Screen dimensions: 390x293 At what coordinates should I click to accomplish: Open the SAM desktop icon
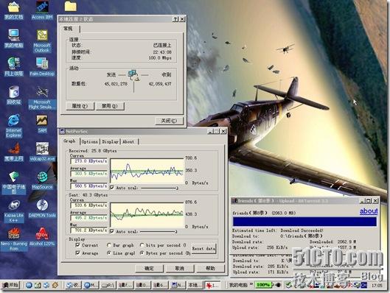tap(42, 124)
